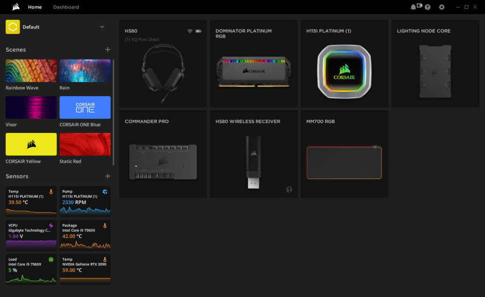Add a new scene with the plus icon
485x297 pixels.
pyautogui.click(x=108, y=49)
